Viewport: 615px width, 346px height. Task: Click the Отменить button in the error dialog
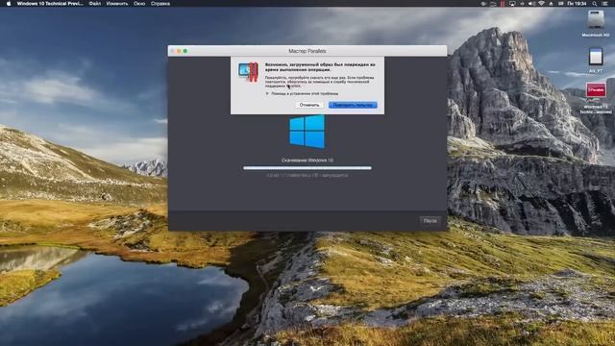click(x=309, y=105)
